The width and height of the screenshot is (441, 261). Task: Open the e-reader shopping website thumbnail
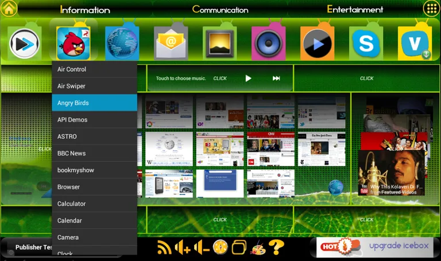pos(169,184)
